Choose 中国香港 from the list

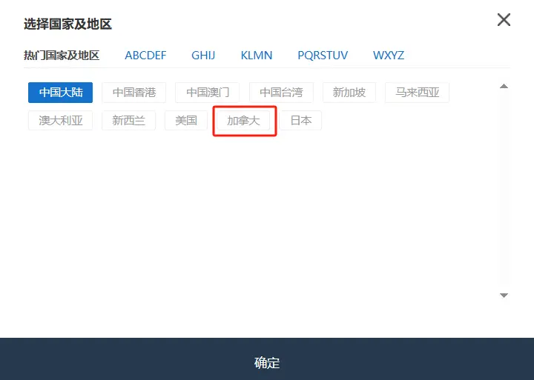[x=134, y=93]
